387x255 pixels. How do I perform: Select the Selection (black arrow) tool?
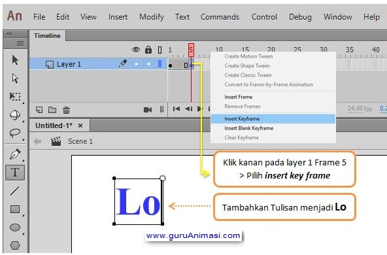click(15, 60)
